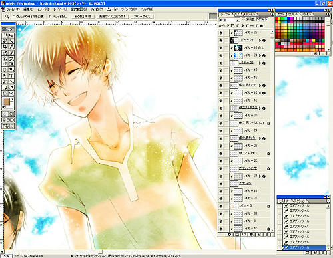The height and width of the screenshot is (258, 333).
Task: Select the Eraser tool
Action: point(5,64)
